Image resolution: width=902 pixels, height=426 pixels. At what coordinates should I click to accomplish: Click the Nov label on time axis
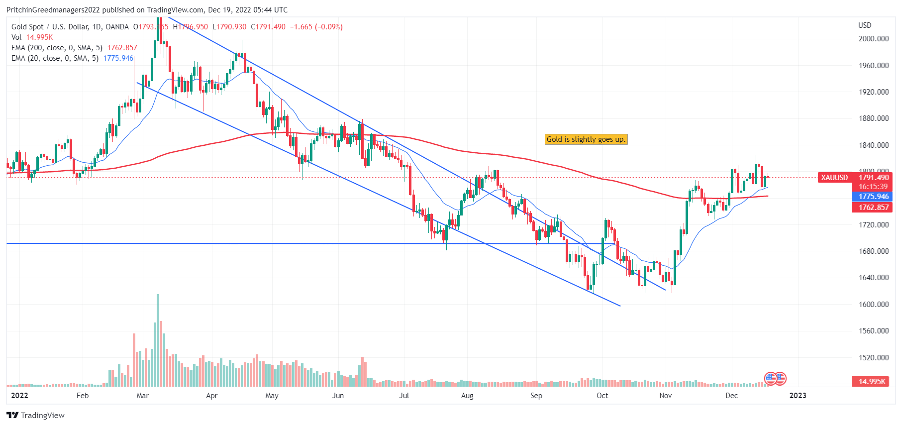pos(666,396)
